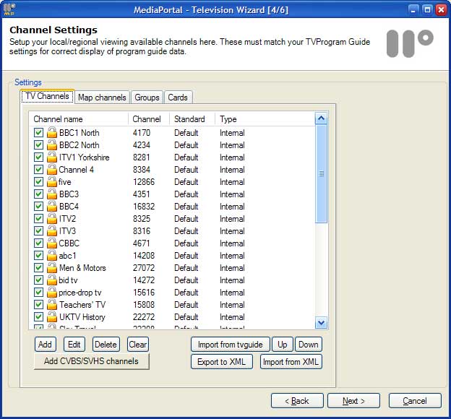Sort by the Channel name column header

point(78,119)
